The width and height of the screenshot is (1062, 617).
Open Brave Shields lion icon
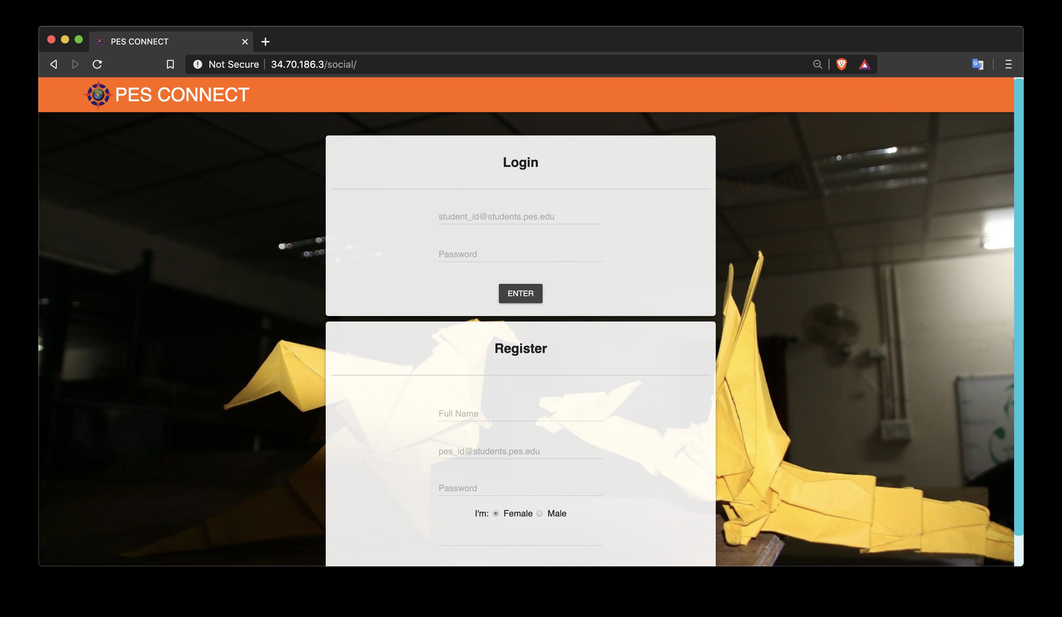click(x=841, y=64)
